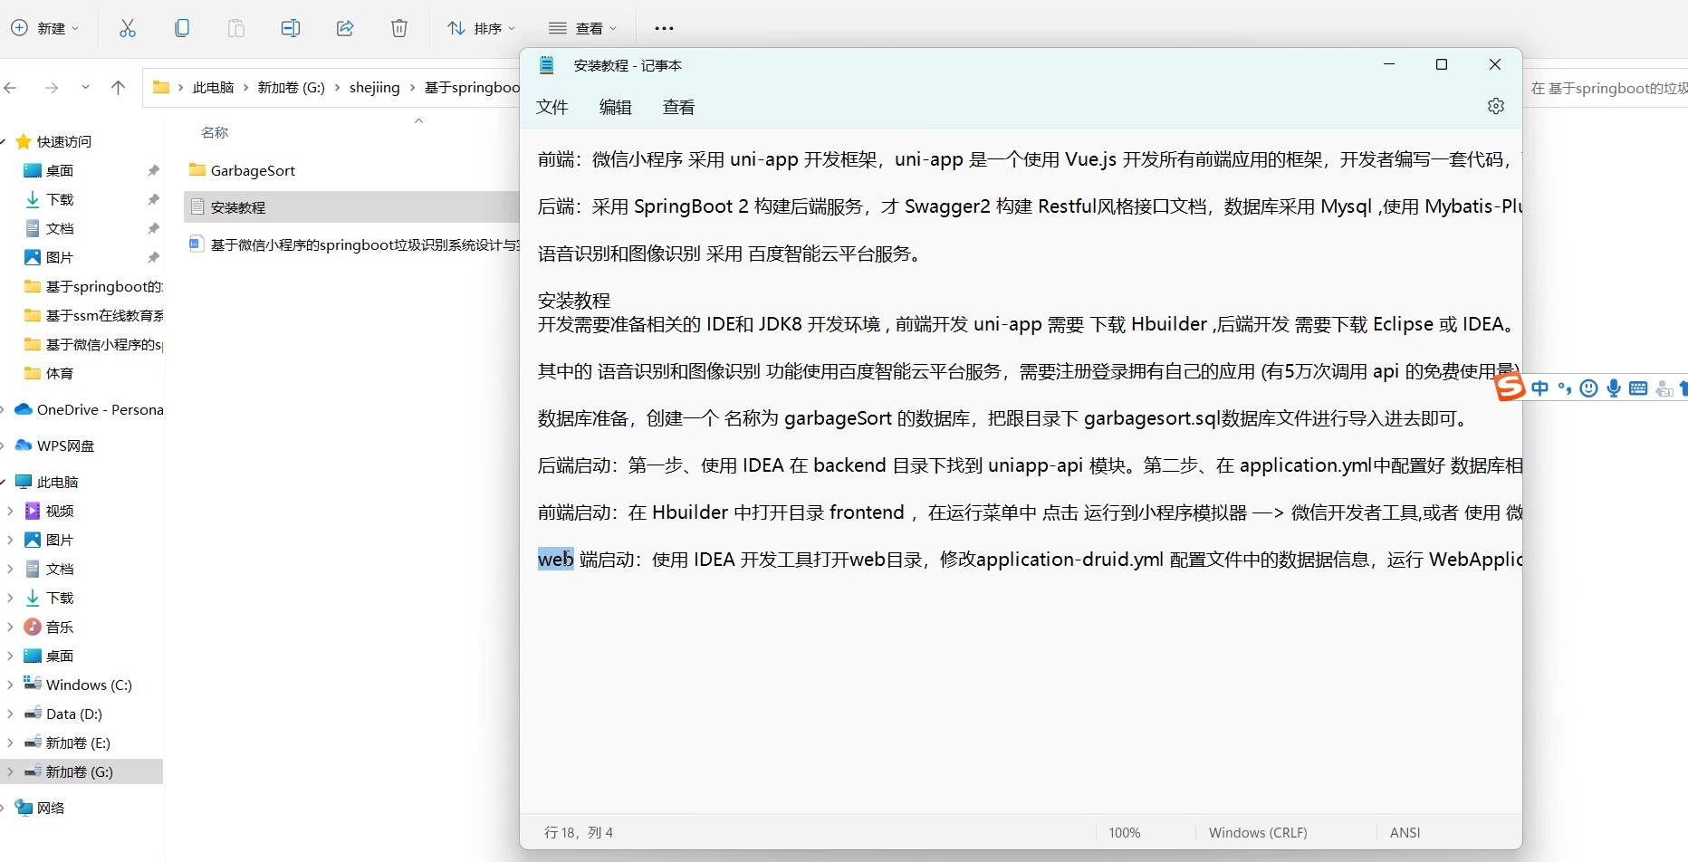Viewport: 1688px width, 862px height.
Task: Click the pin icon next to 下载
Action: tap(153, 199)
